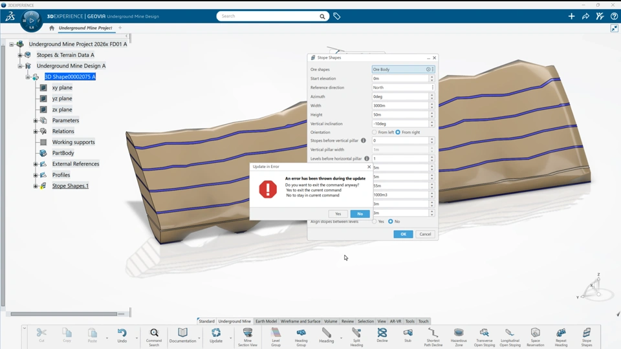This screenshot has height=349, width=621.
Task: Click the Share arrow icon in top bar
Action: (585, 16)
